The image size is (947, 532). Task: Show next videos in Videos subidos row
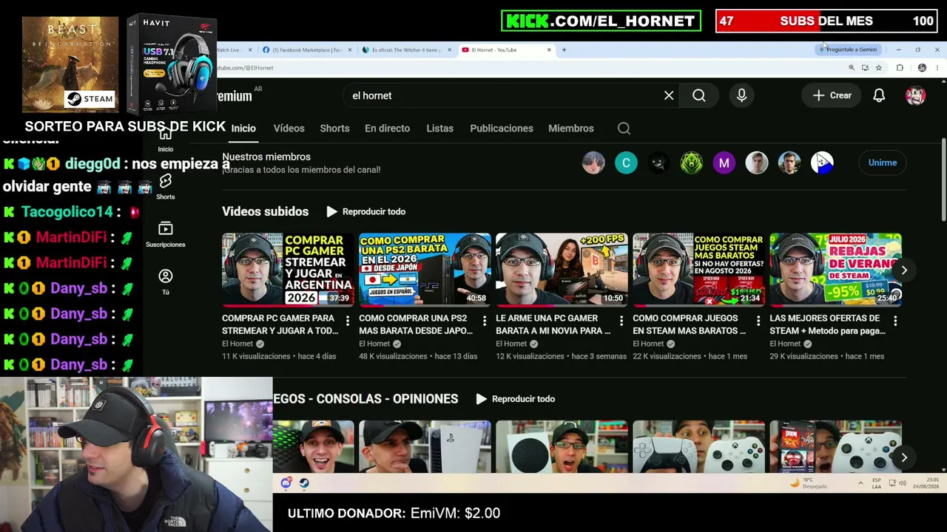coord(904,270)
